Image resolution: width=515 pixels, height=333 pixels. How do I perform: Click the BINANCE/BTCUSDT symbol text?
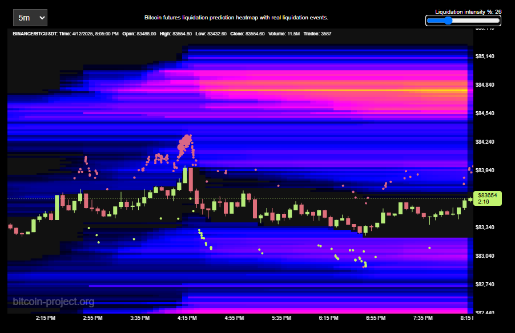click(35, 34)
